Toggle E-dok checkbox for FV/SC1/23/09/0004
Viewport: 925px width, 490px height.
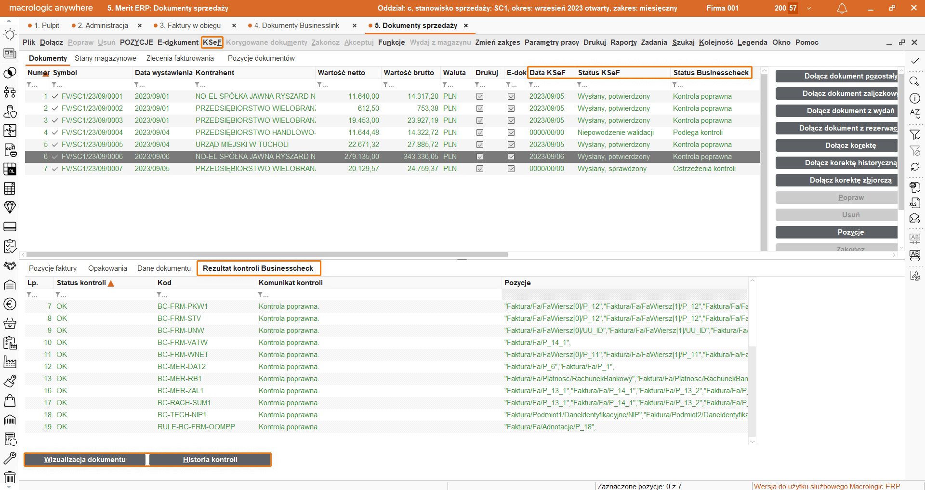[511, 132]
